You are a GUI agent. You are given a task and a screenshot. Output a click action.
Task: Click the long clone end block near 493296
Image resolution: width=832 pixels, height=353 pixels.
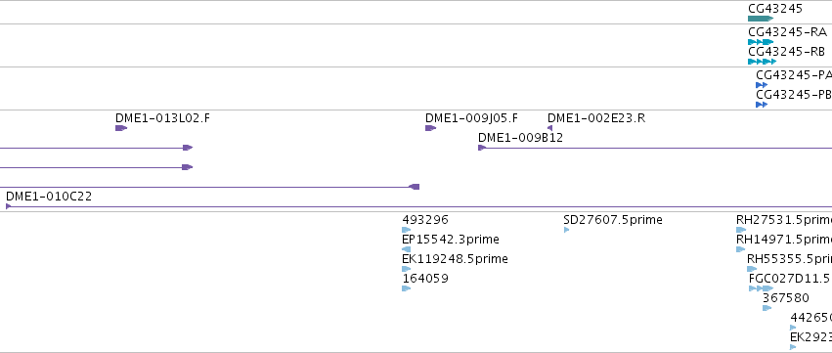tap(415, 187)
